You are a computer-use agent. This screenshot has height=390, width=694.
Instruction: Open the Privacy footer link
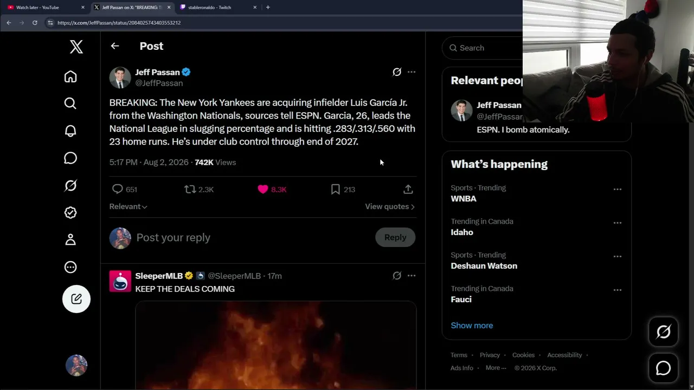490,355
